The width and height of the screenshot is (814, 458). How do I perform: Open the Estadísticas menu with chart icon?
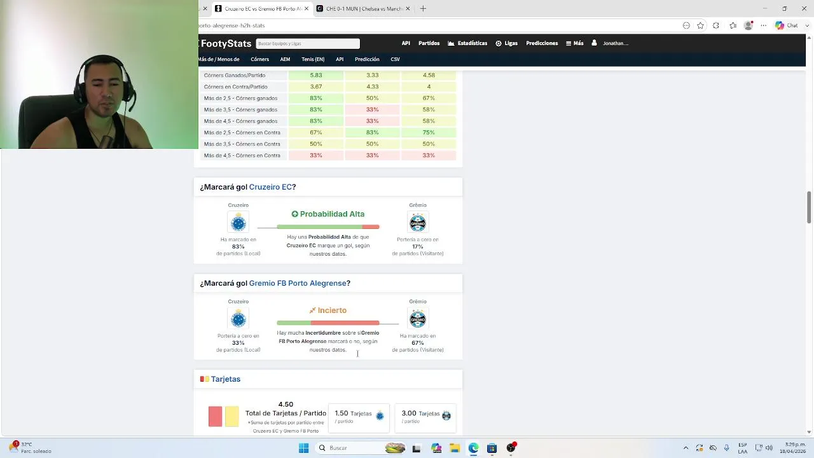(467, 43)
